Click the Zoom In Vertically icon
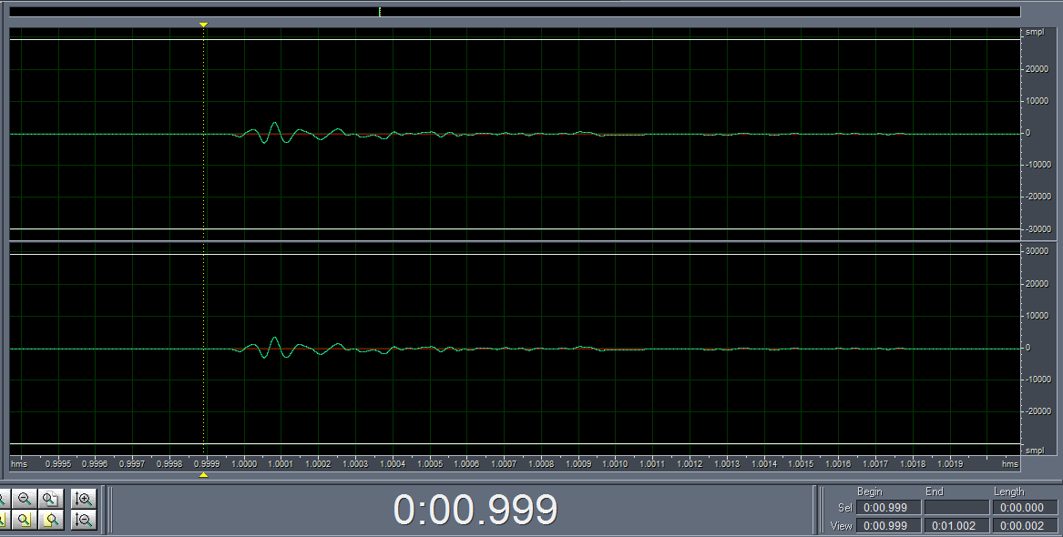This screenshot has height=537, width=1063. (x=84, y=499)
